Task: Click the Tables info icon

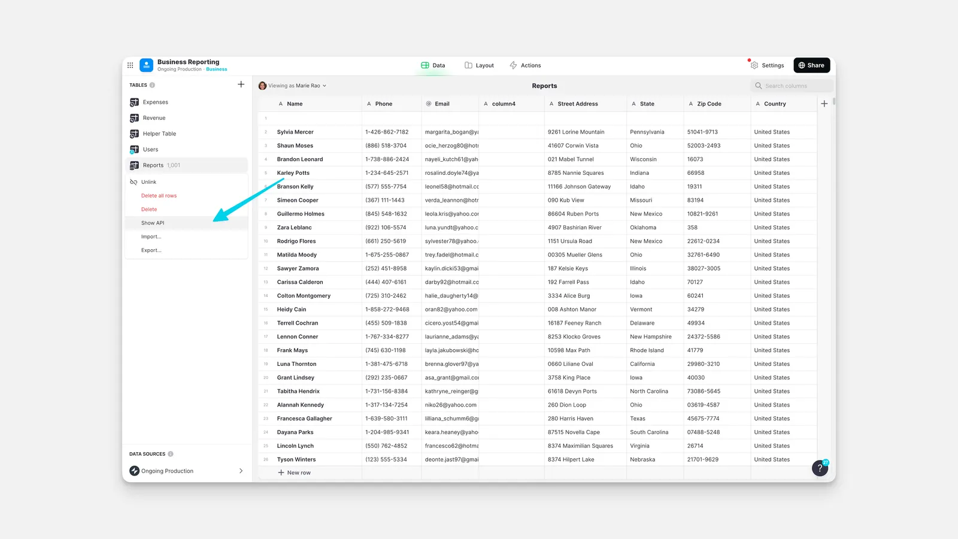Action: click(x=152, y=85)
